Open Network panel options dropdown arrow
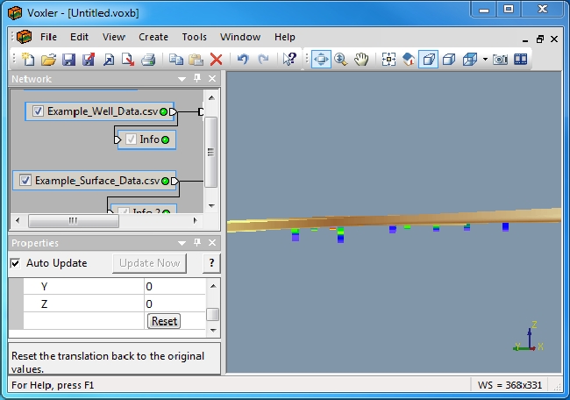Image resolution: width=570 pixels, height=400 pixels. (x=182, y=79)
